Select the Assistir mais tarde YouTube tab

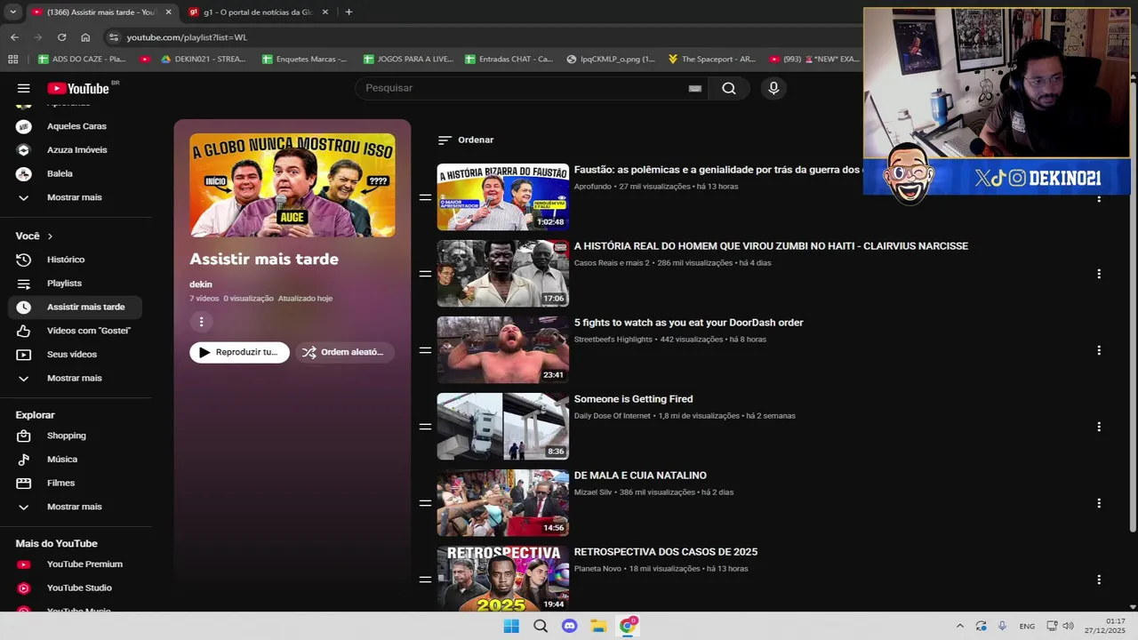[x=100, y=12]
